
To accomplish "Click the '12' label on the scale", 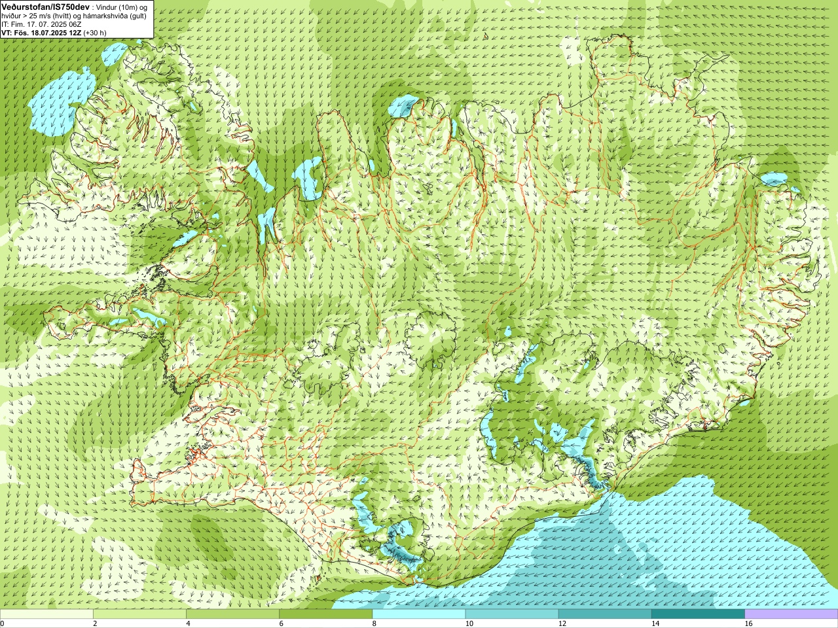I will pyautogui.click(x=562, y=623).
